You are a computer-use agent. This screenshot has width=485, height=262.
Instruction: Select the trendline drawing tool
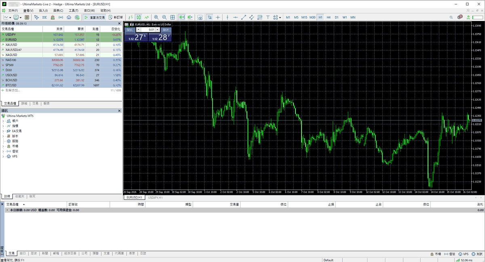coord(243,17)
